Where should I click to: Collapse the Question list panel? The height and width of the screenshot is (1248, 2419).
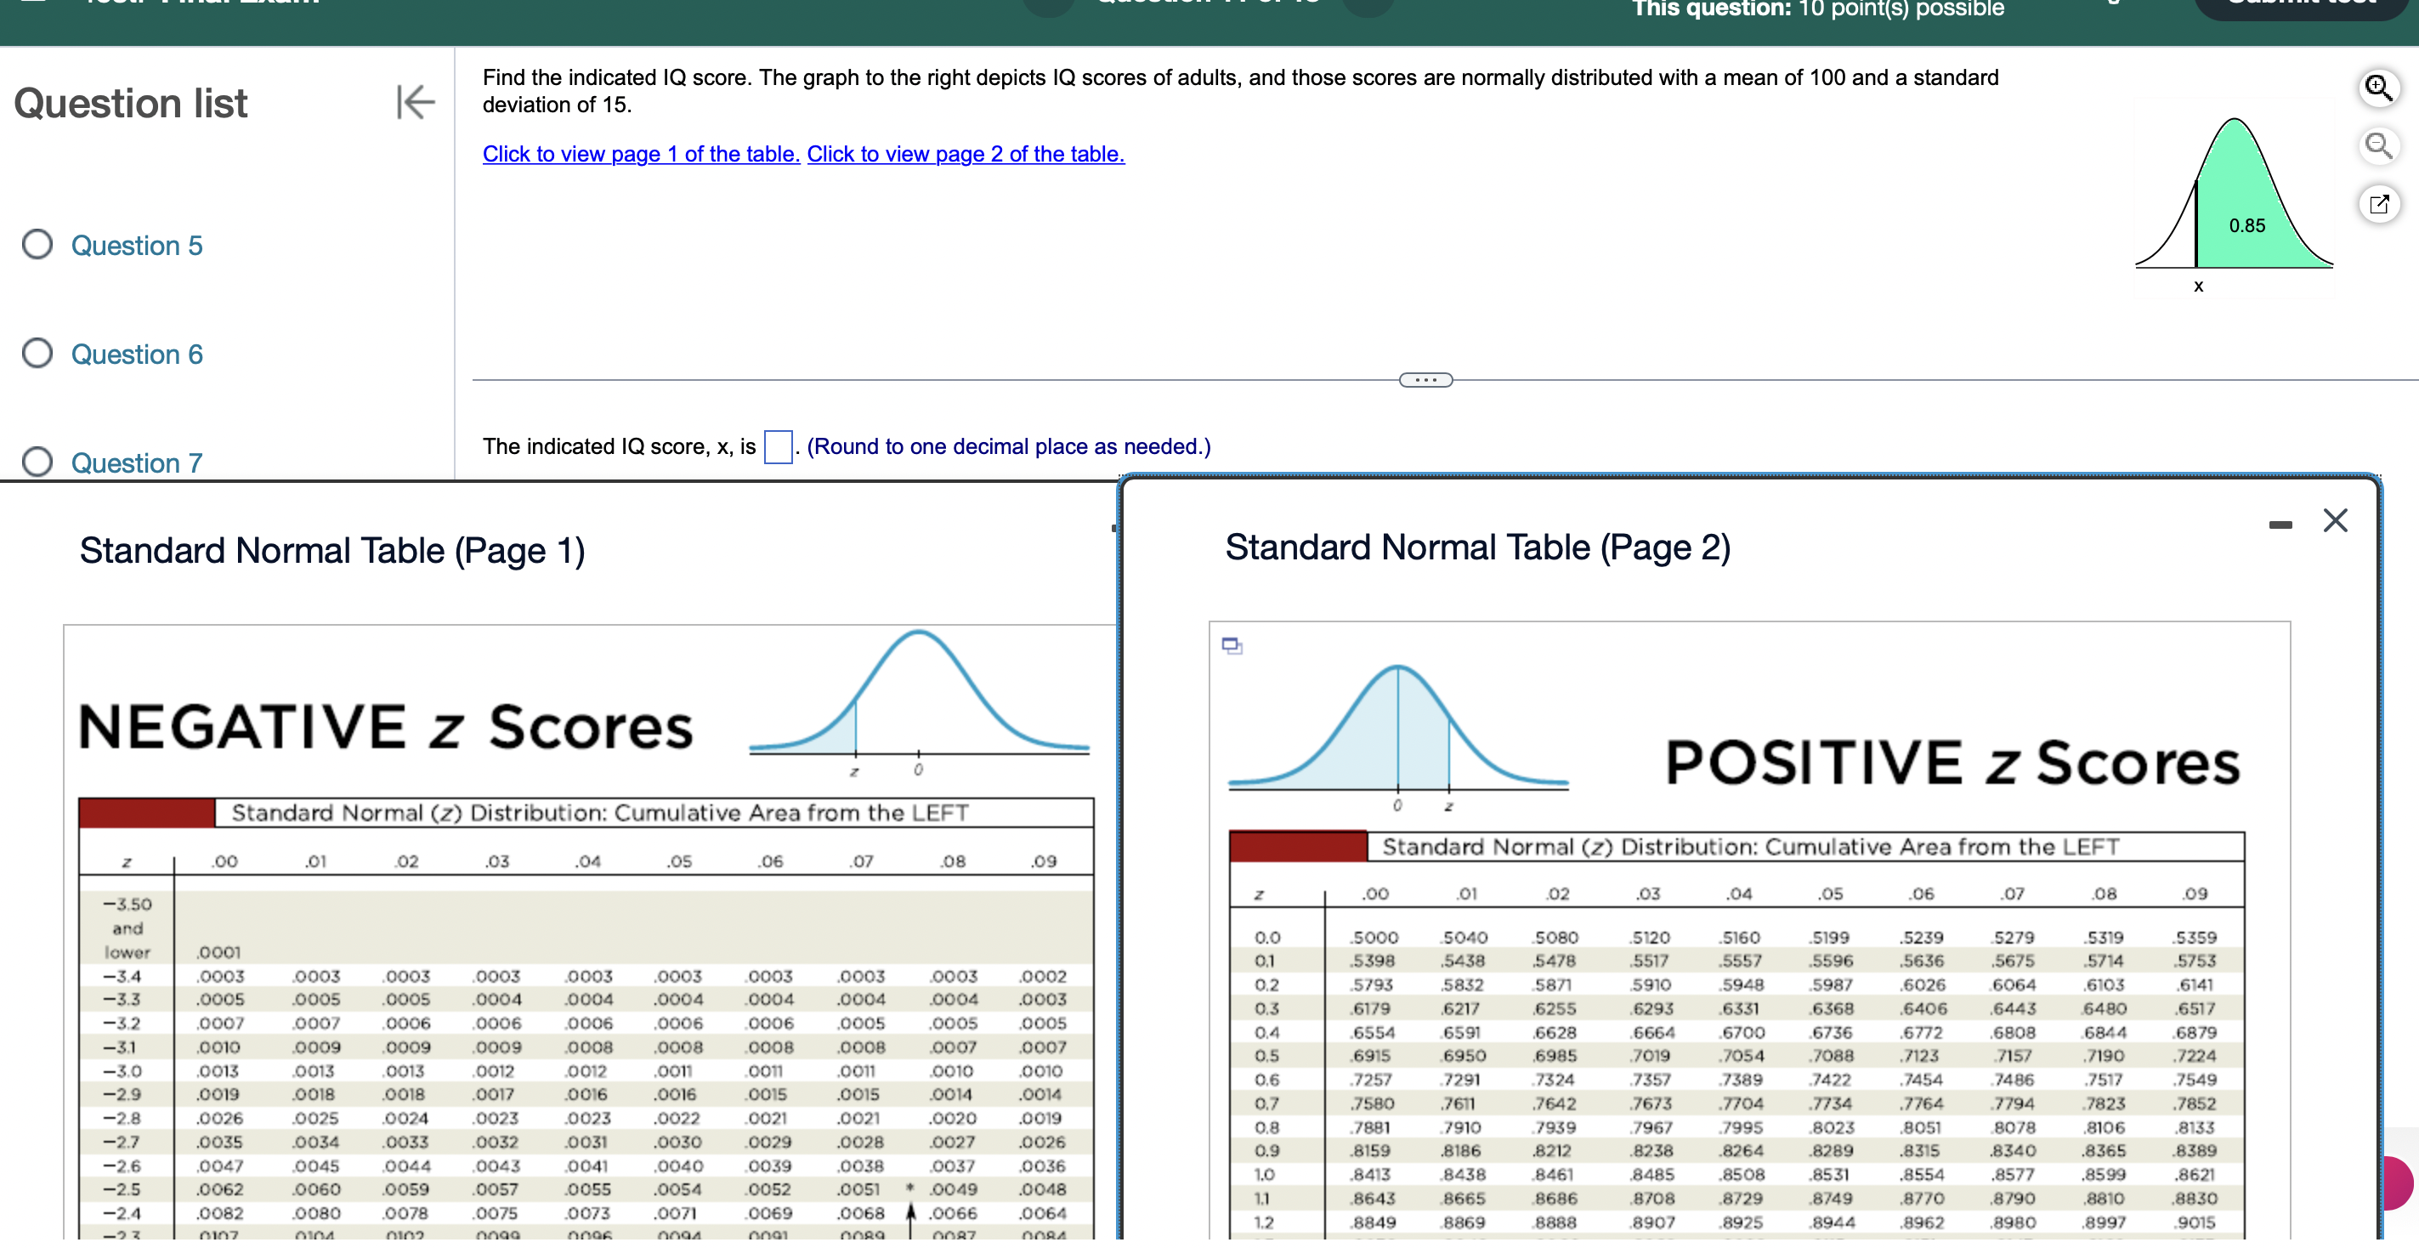[x=415, y=102]
